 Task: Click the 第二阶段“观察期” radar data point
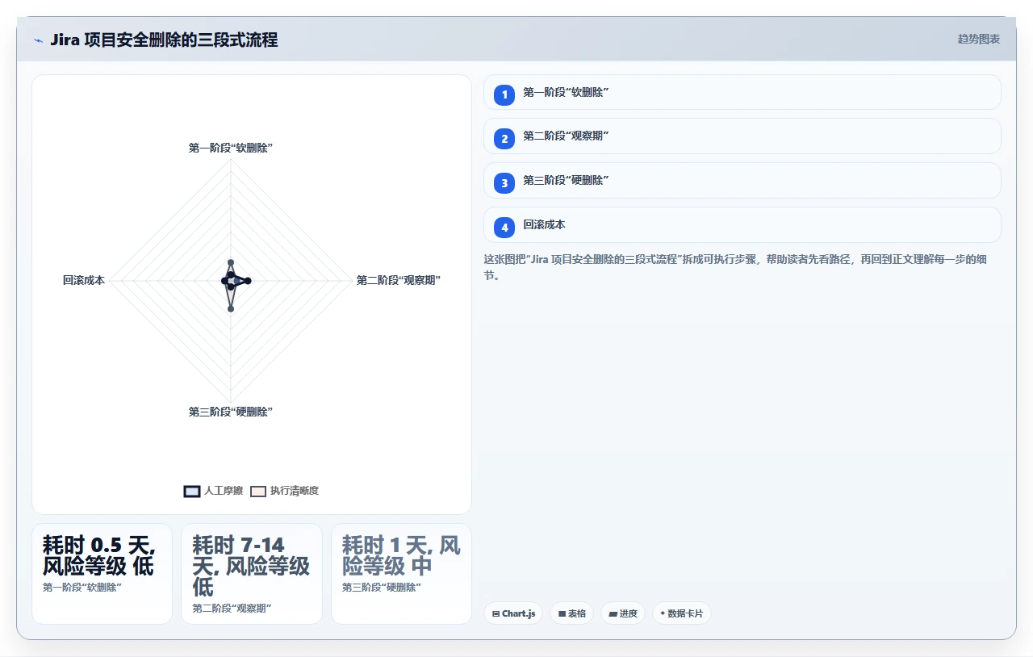(x=248, y=280)
